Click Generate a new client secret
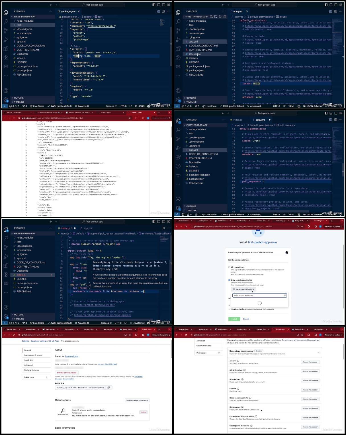Image resolution: width=346 pixels, height=435 pixels. [x=137, y=400]
